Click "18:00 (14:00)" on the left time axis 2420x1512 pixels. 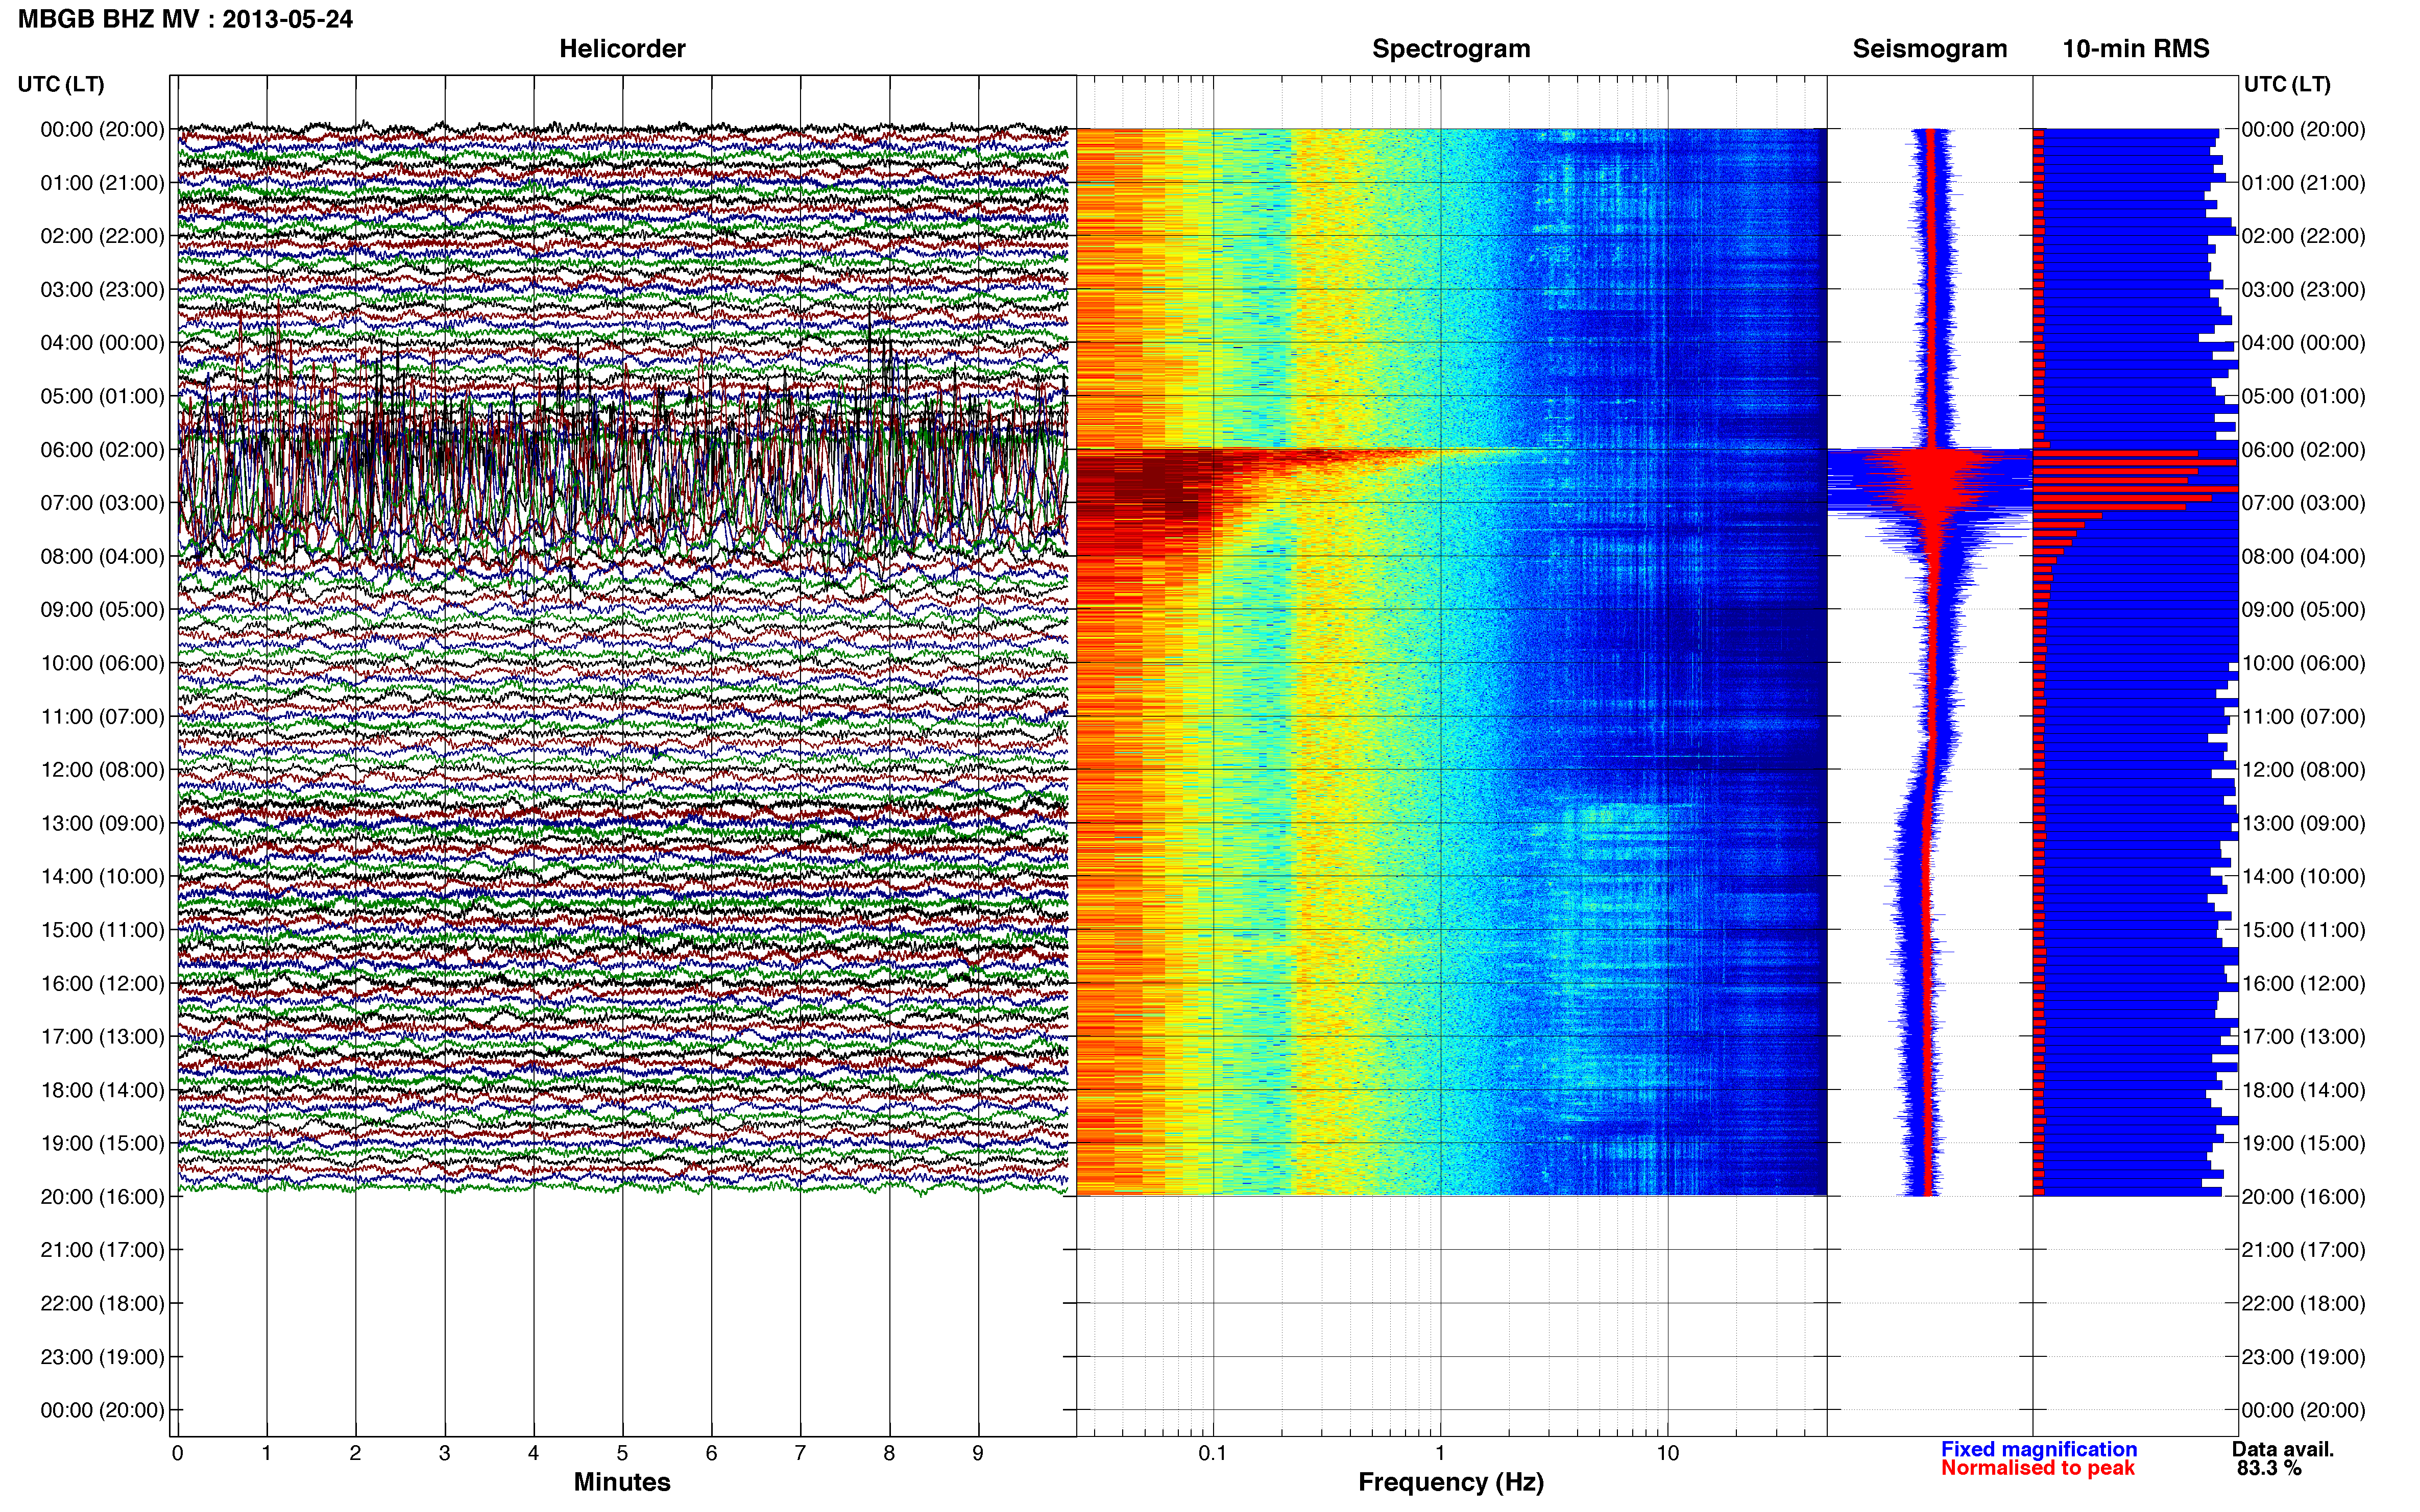point(102,1090)
